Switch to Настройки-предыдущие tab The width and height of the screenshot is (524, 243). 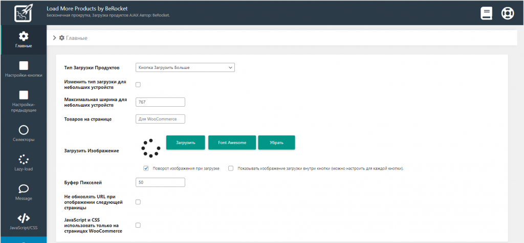(x=23, y=101)
